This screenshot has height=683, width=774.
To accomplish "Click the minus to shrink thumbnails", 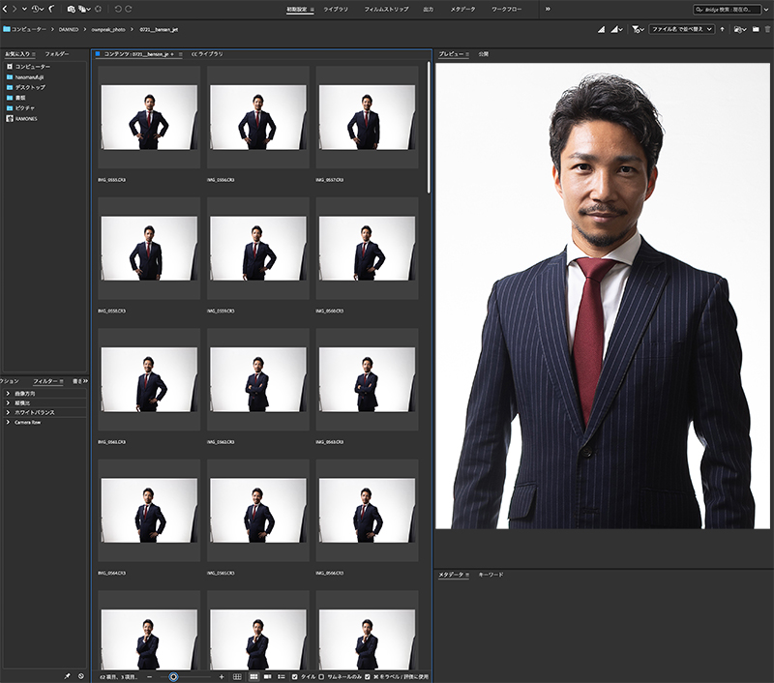I will point(150,677).
